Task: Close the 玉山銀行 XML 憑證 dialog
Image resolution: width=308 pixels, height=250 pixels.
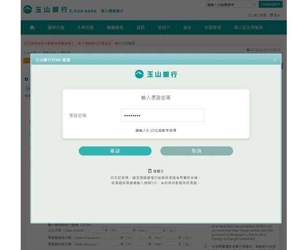Action: click(x=275, y=60)
